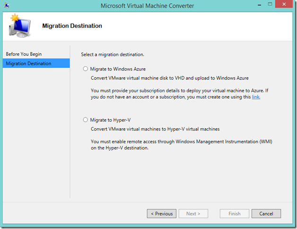The width and height of the screenshot is (297, 229).
Task: Click the Finish button
Action: pos(234,214)
